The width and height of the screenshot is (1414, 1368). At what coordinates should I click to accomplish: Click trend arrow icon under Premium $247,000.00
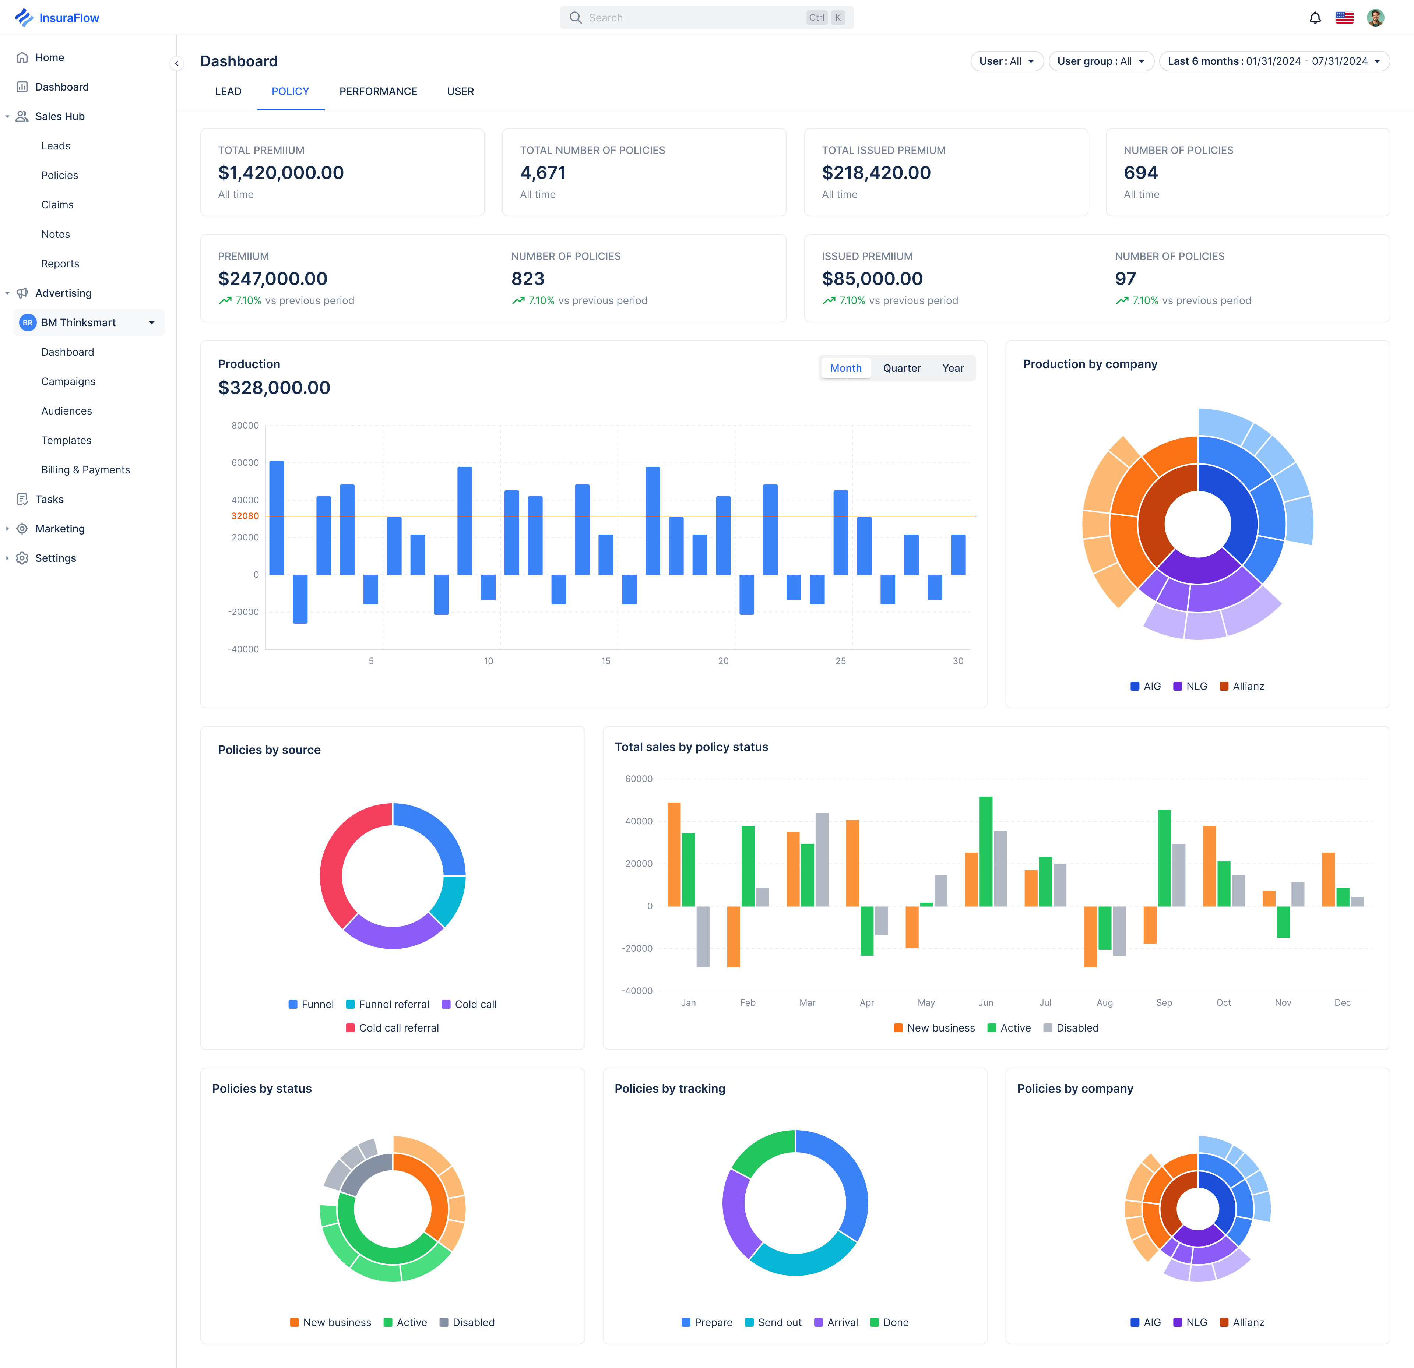pos(225,301)
